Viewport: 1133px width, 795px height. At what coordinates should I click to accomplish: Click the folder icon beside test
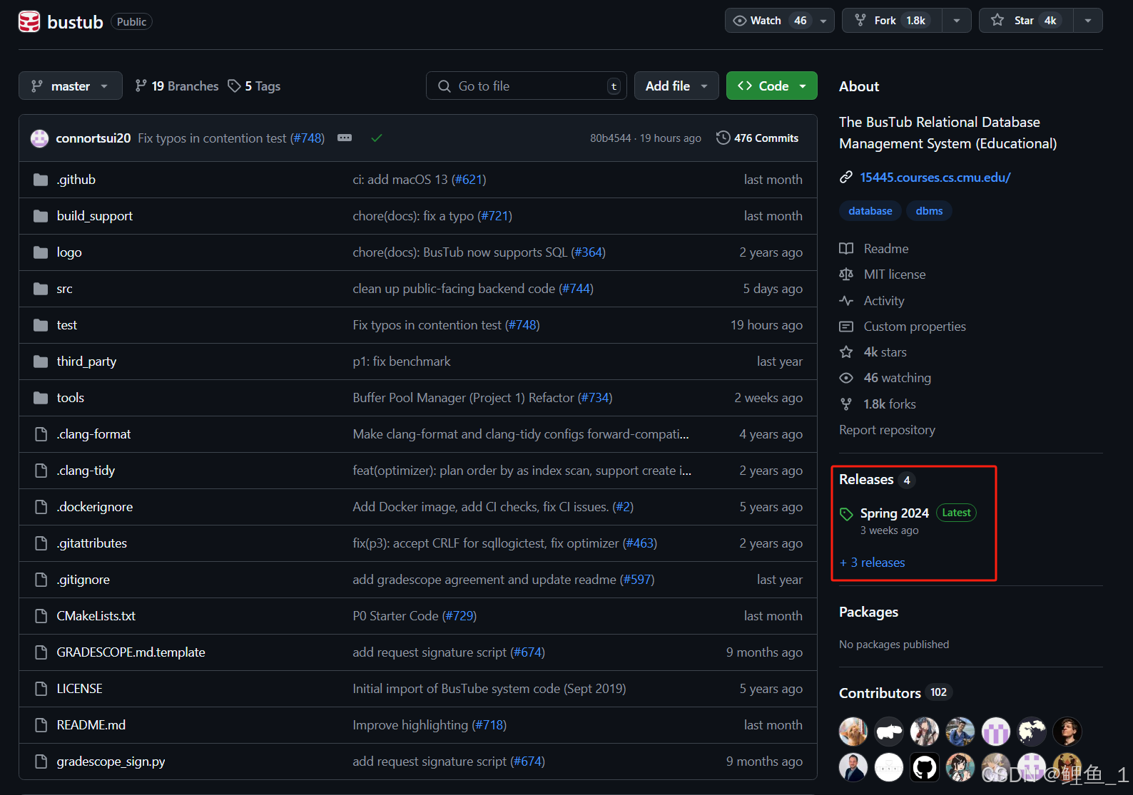coord(41,325)
